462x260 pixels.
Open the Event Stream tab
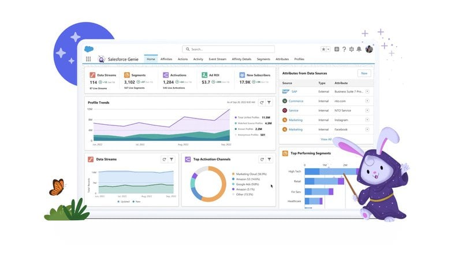218,59
